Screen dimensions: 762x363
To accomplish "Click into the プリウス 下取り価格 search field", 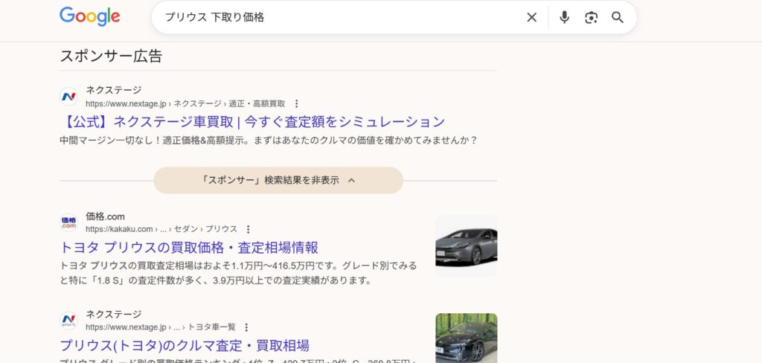I will 335,17.
